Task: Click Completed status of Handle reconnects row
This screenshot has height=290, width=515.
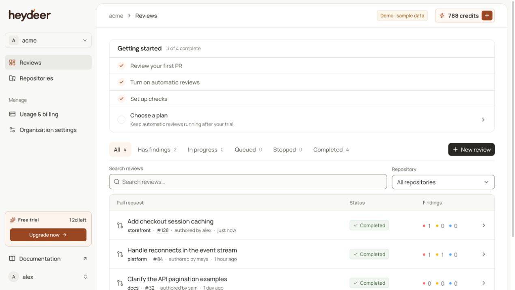Action: click(369, 254)
